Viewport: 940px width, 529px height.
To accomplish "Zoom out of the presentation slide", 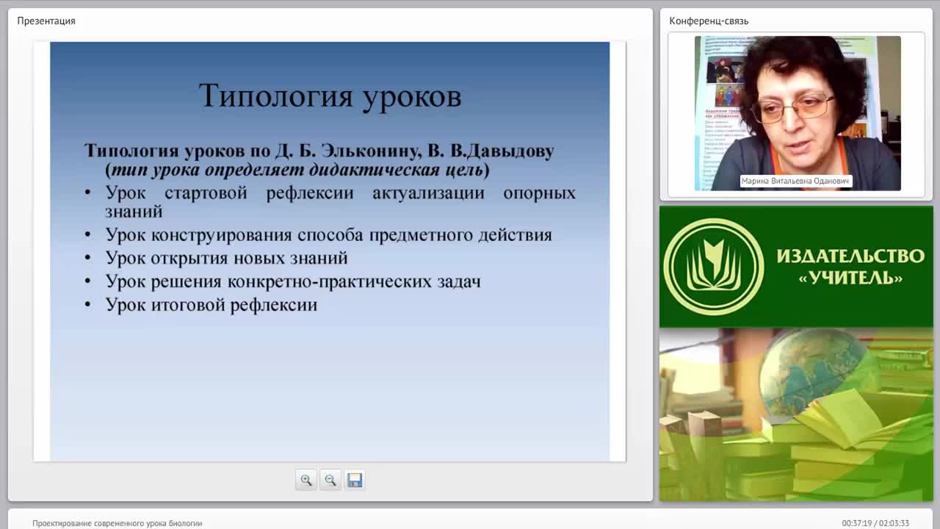I will 330,480.
